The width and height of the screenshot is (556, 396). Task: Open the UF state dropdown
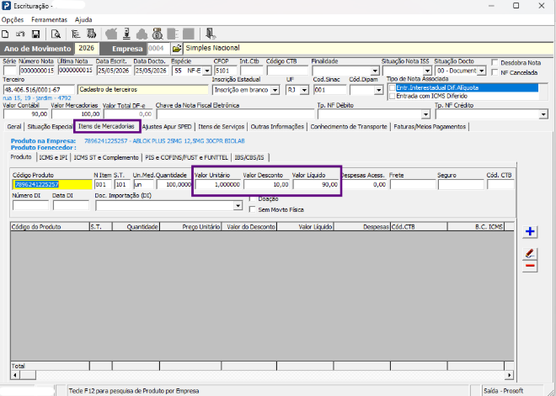pos(304,90)
